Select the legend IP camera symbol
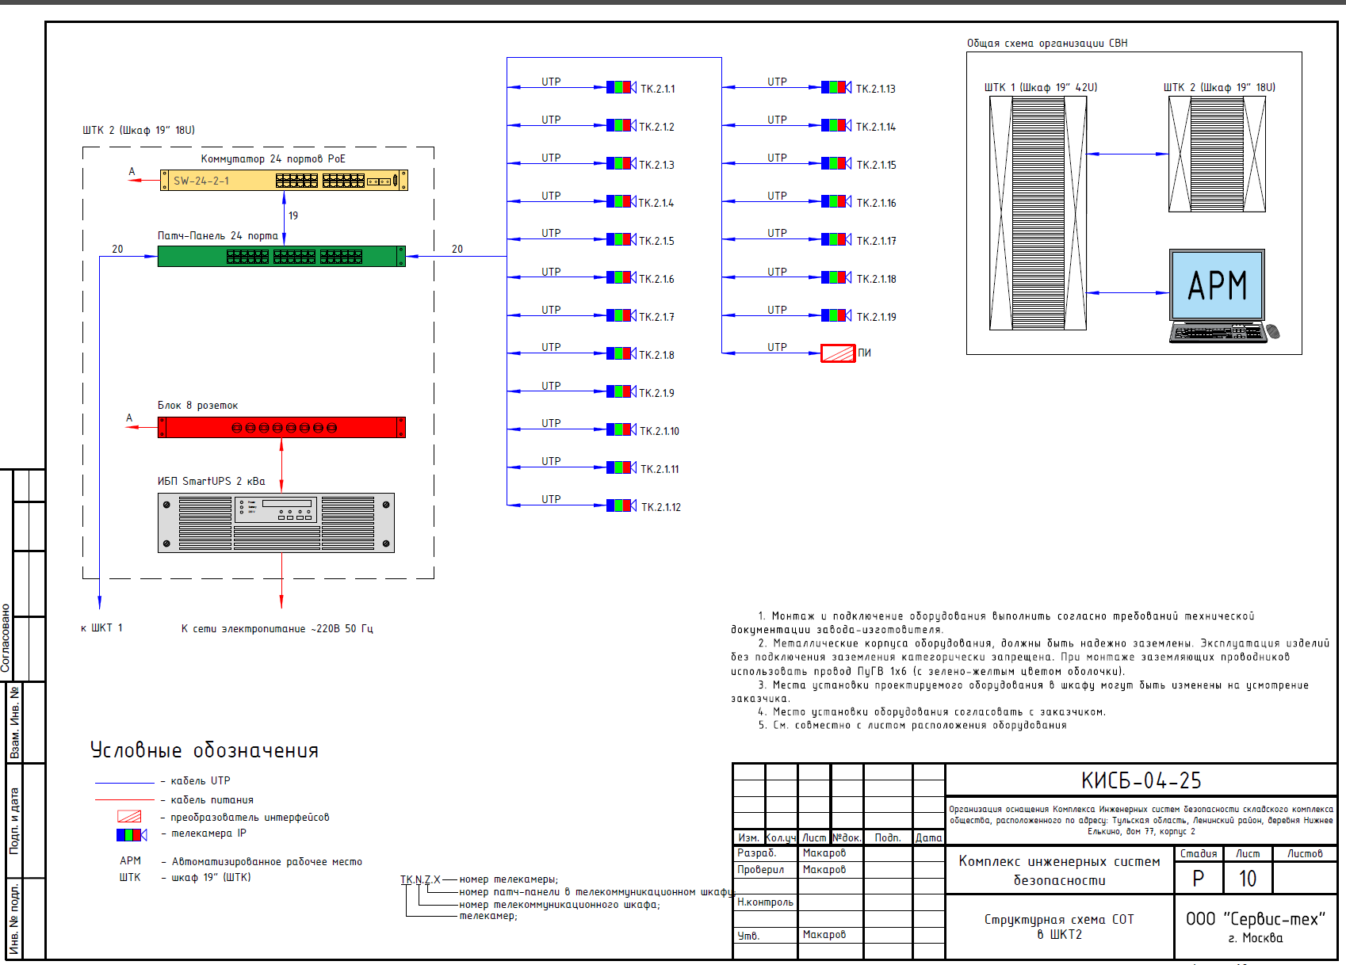The width and height of the screenshot is (1346, 965). click(132, 834)
